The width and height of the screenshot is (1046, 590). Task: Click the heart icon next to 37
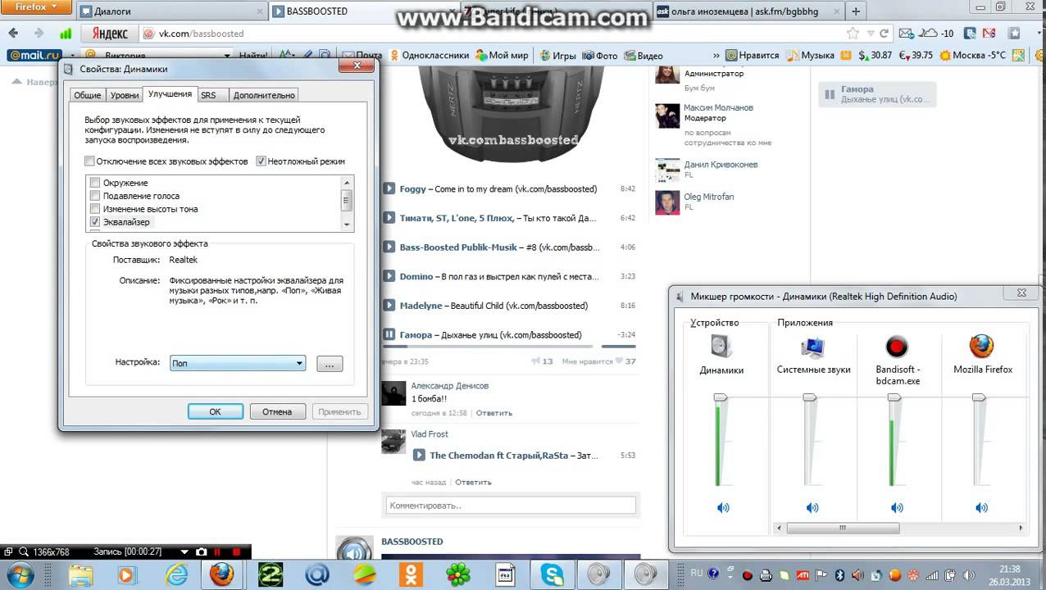[x=619, y=361]
